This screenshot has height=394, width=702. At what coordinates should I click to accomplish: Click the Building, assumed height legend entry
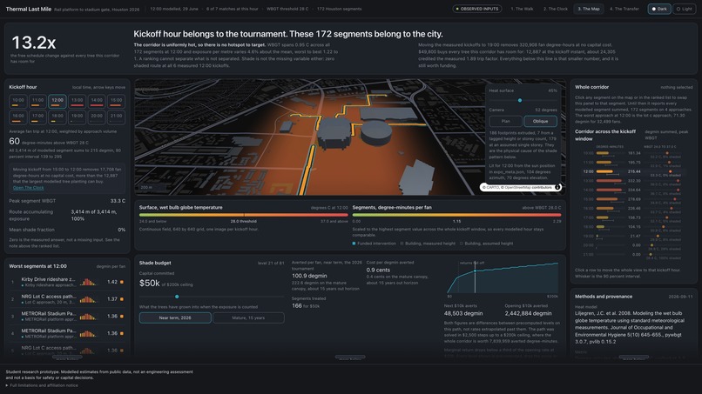point(487,244)
